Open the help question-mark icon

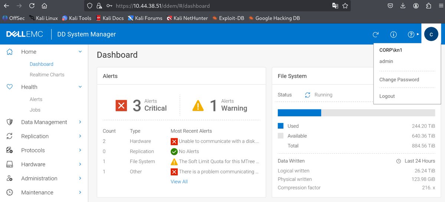(411, 34)
